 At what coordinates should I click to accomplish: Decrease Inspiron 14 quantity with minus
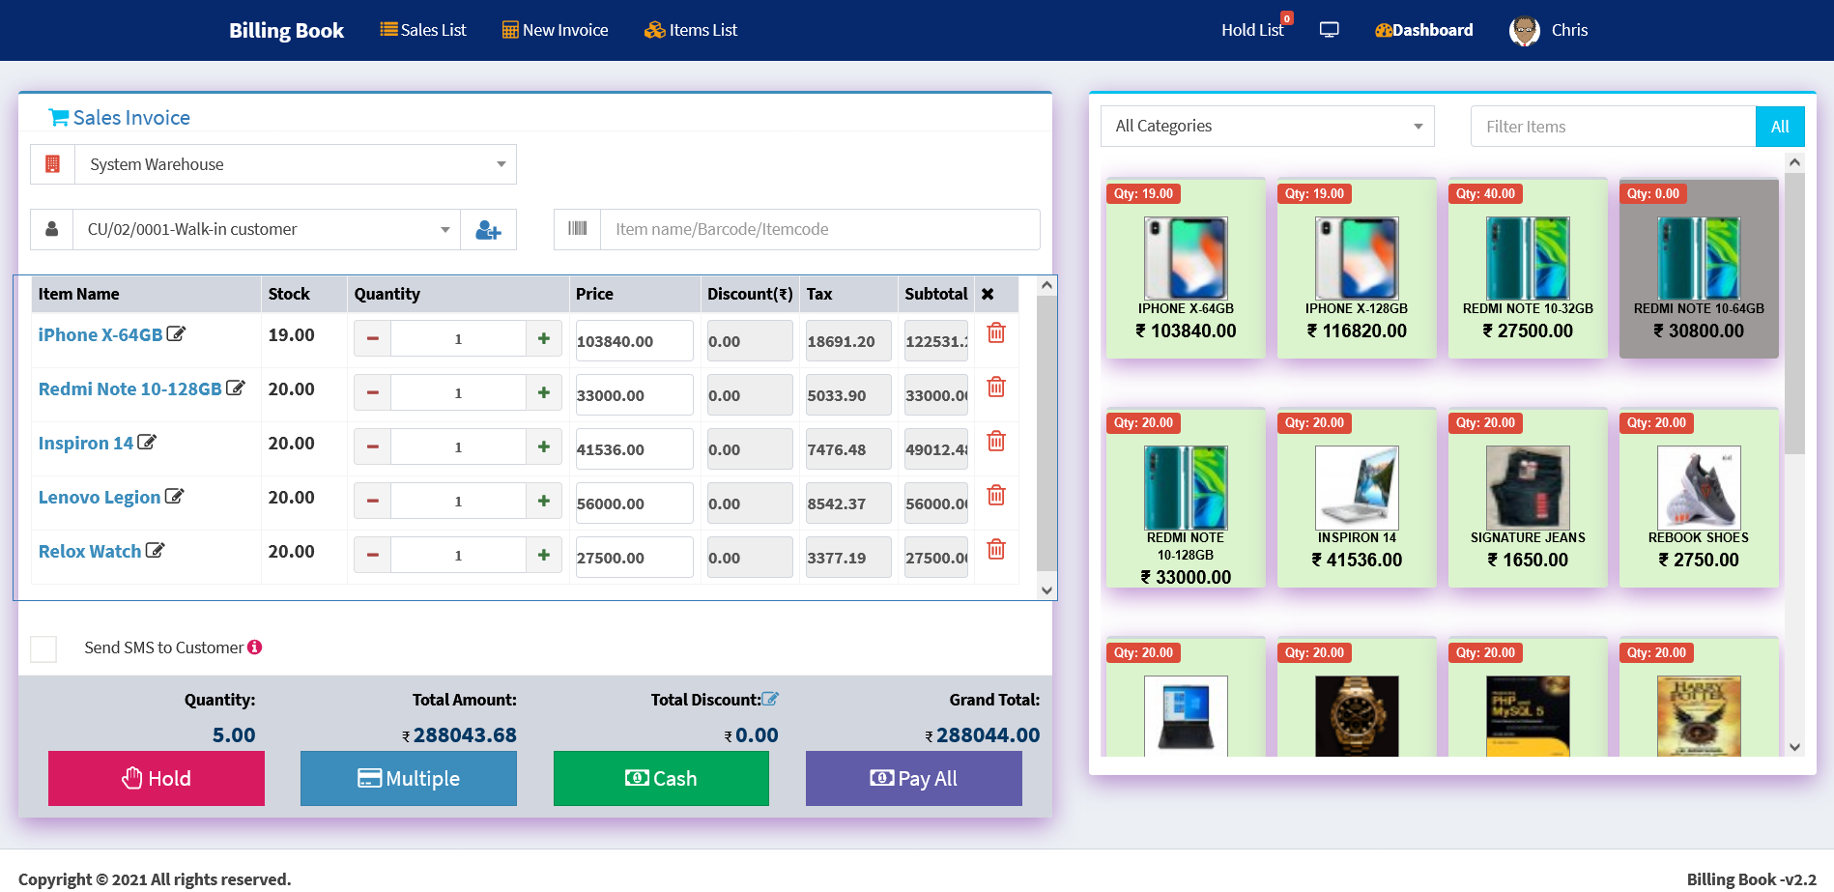pyautogui.click(x=372, y=447)
